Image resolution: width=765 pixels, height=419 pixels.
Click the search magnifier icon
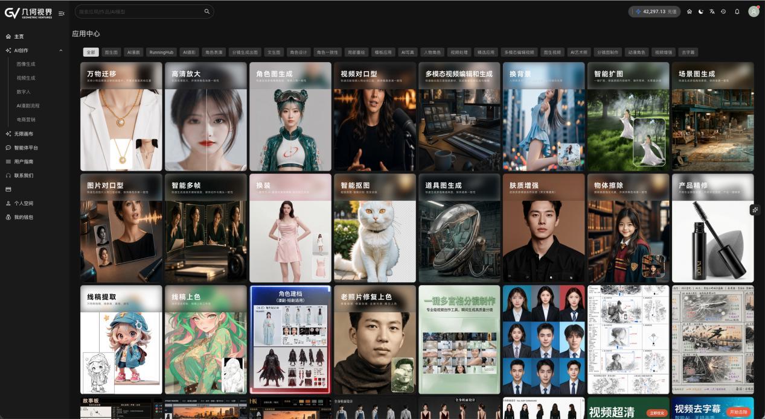[x=206, y=11]
